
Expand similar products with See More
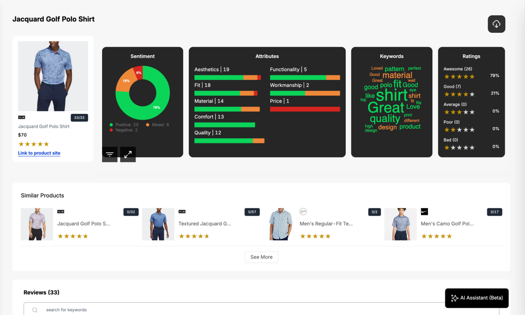(x=261, y=257)
